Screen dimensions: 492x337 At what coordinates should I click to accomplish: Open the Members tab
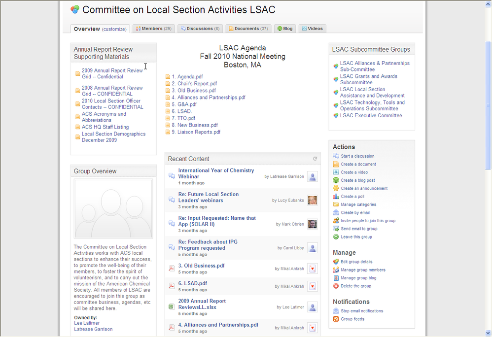[153, 29]
